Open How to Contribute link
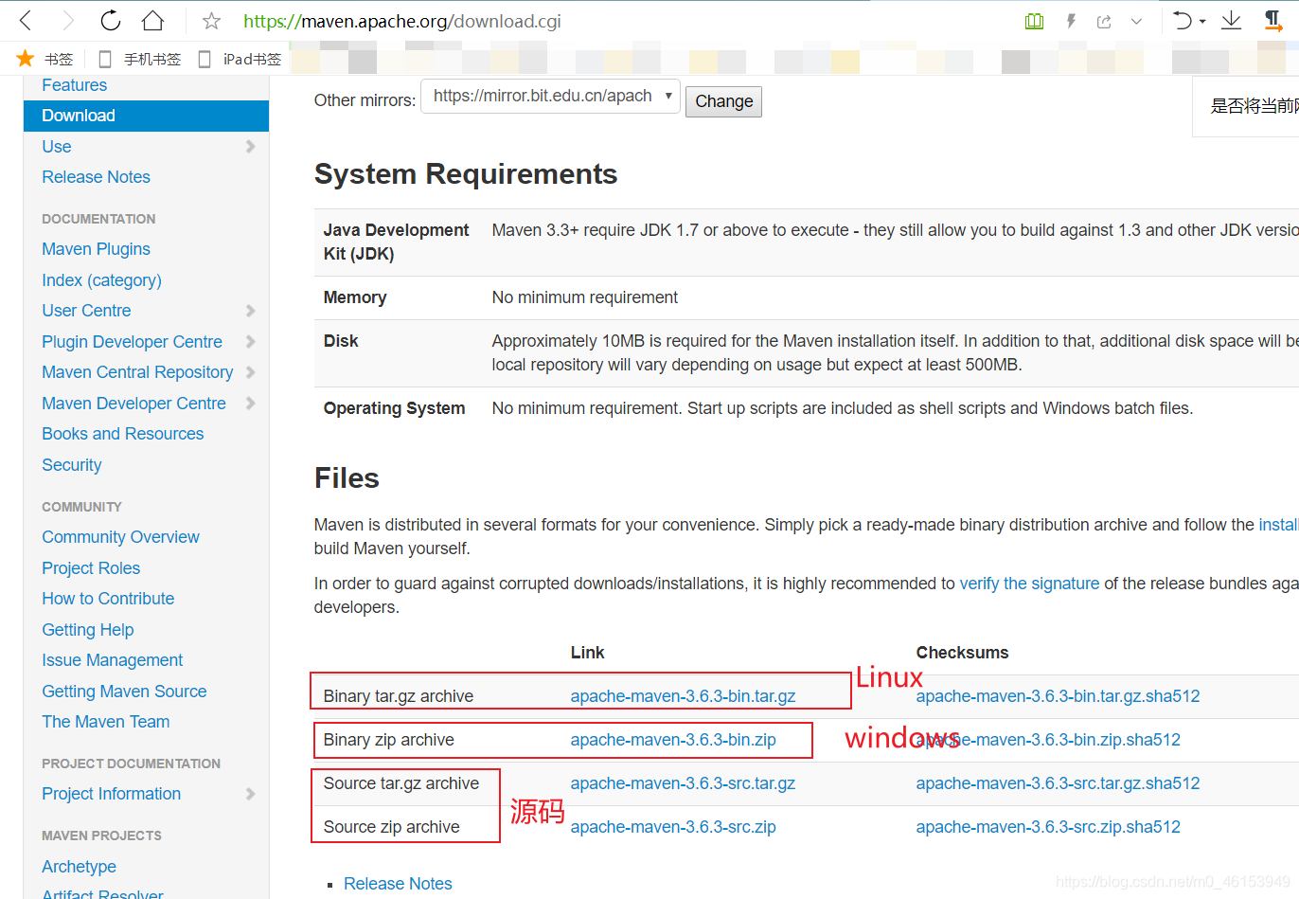 tap(108, 599)
